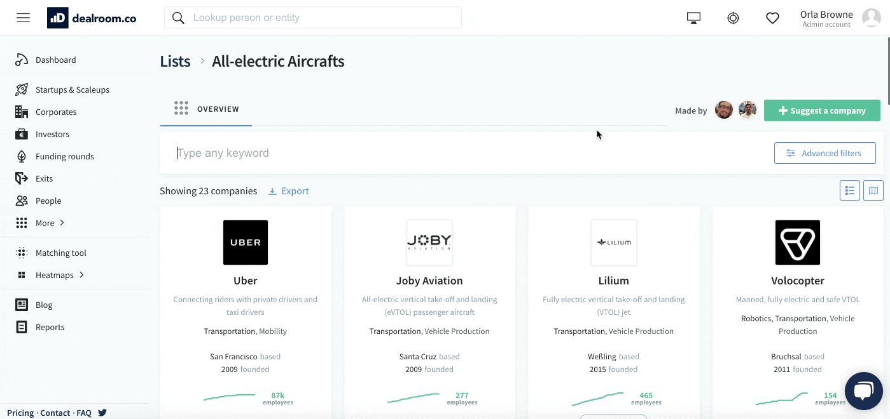The width and height of the screenshot is (890, 419).
Task: Open the Uber company name
Action: tap(246, 281)
